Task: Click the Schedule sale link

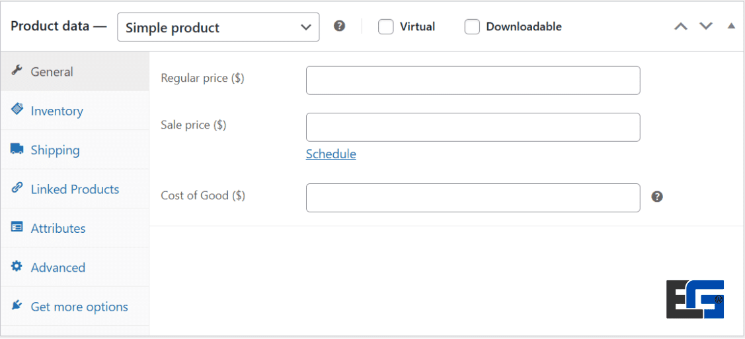Action: coord(331,154)
